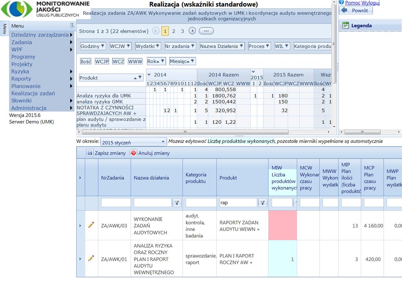
Task: Click the MIW filter input box
Action: [282, 203]
